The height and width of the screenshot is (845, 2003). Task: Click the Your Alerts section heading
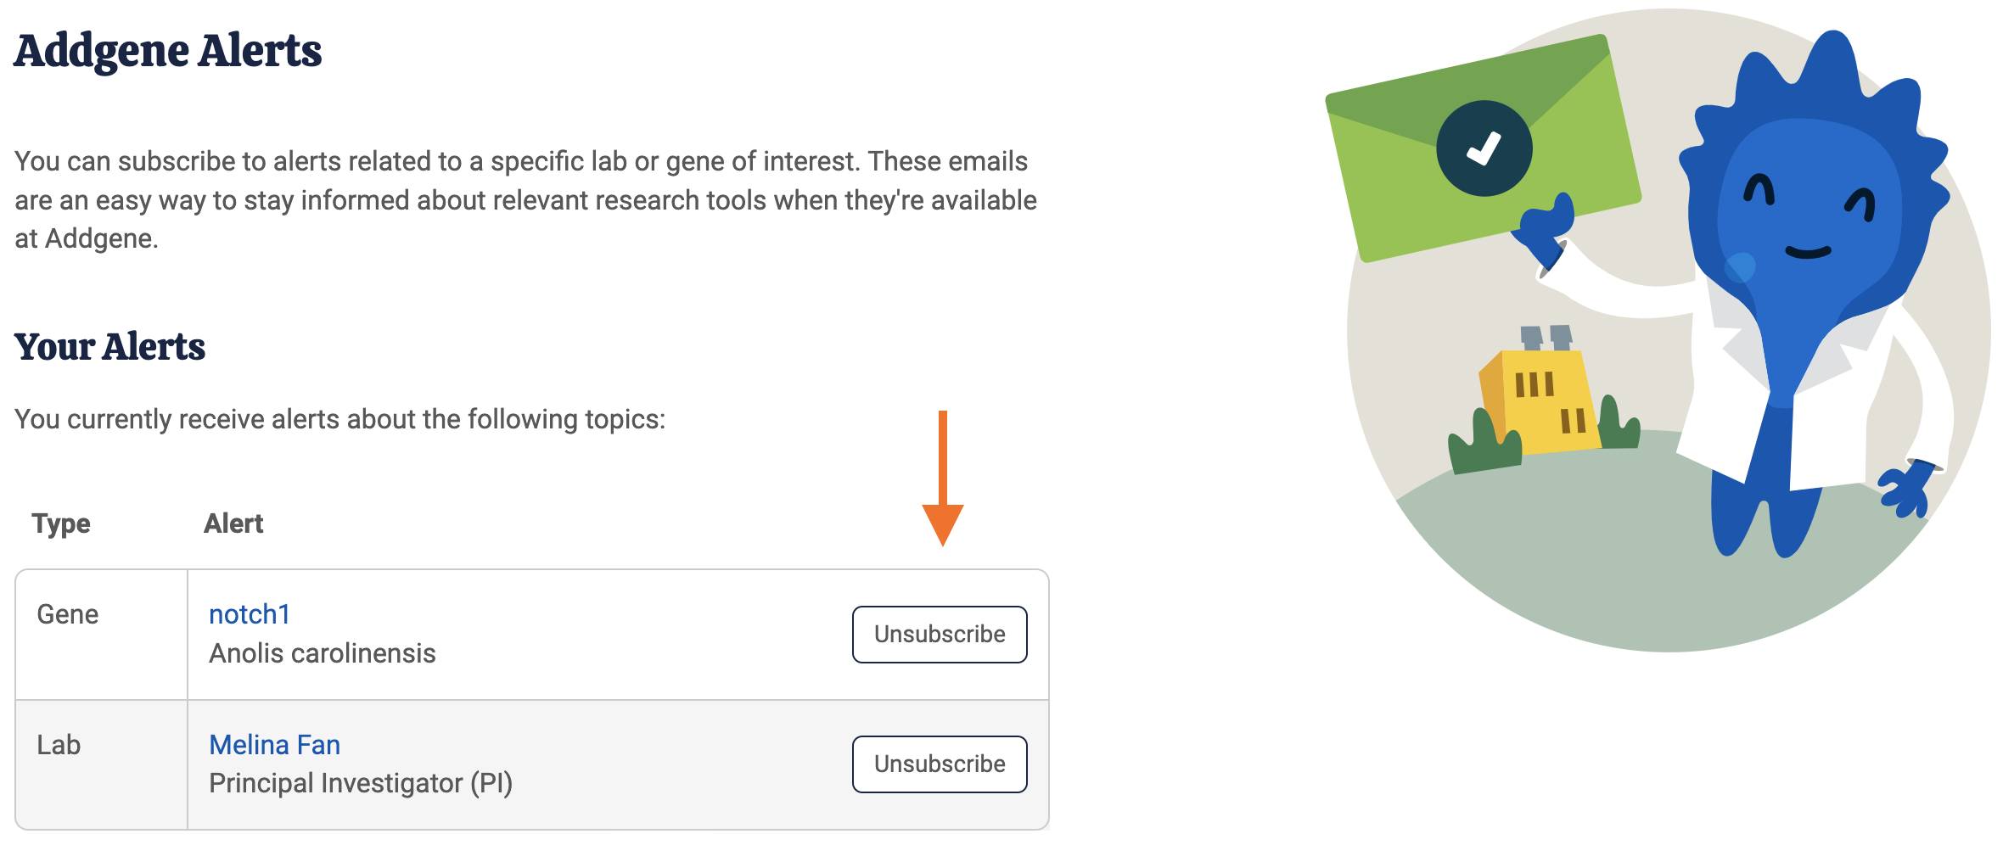pyautogui.click(x=110, y=347)
